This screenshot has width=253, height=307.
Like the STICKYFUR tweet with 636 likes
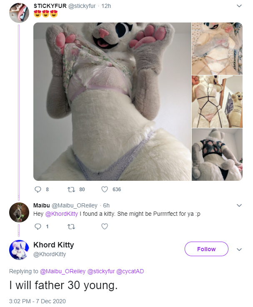point(105,190)
